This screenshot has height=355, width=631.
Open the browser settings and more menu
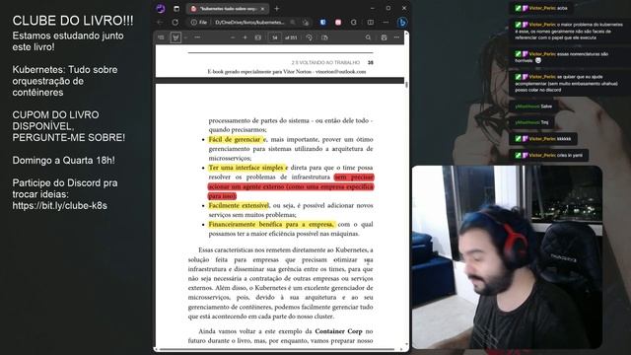click(386, 23)
